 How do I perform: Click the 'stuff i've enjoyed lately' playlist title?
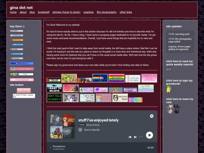[99, 120]
